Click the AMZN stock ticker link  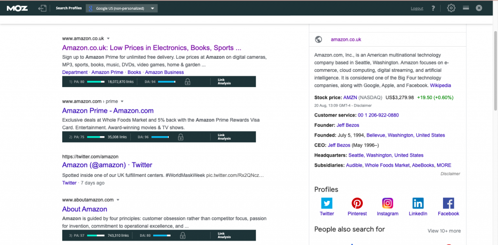click(x=350, y=97)
